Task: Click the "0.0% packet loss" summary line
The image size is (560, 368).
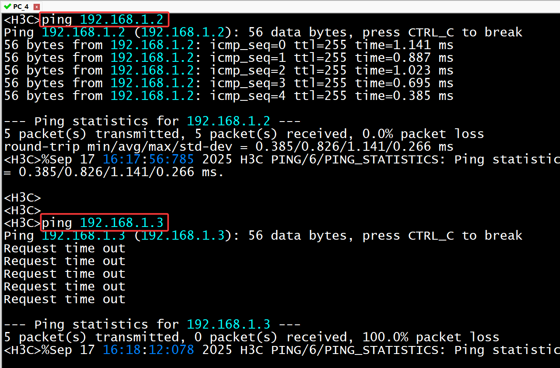Action: (244, 134)
